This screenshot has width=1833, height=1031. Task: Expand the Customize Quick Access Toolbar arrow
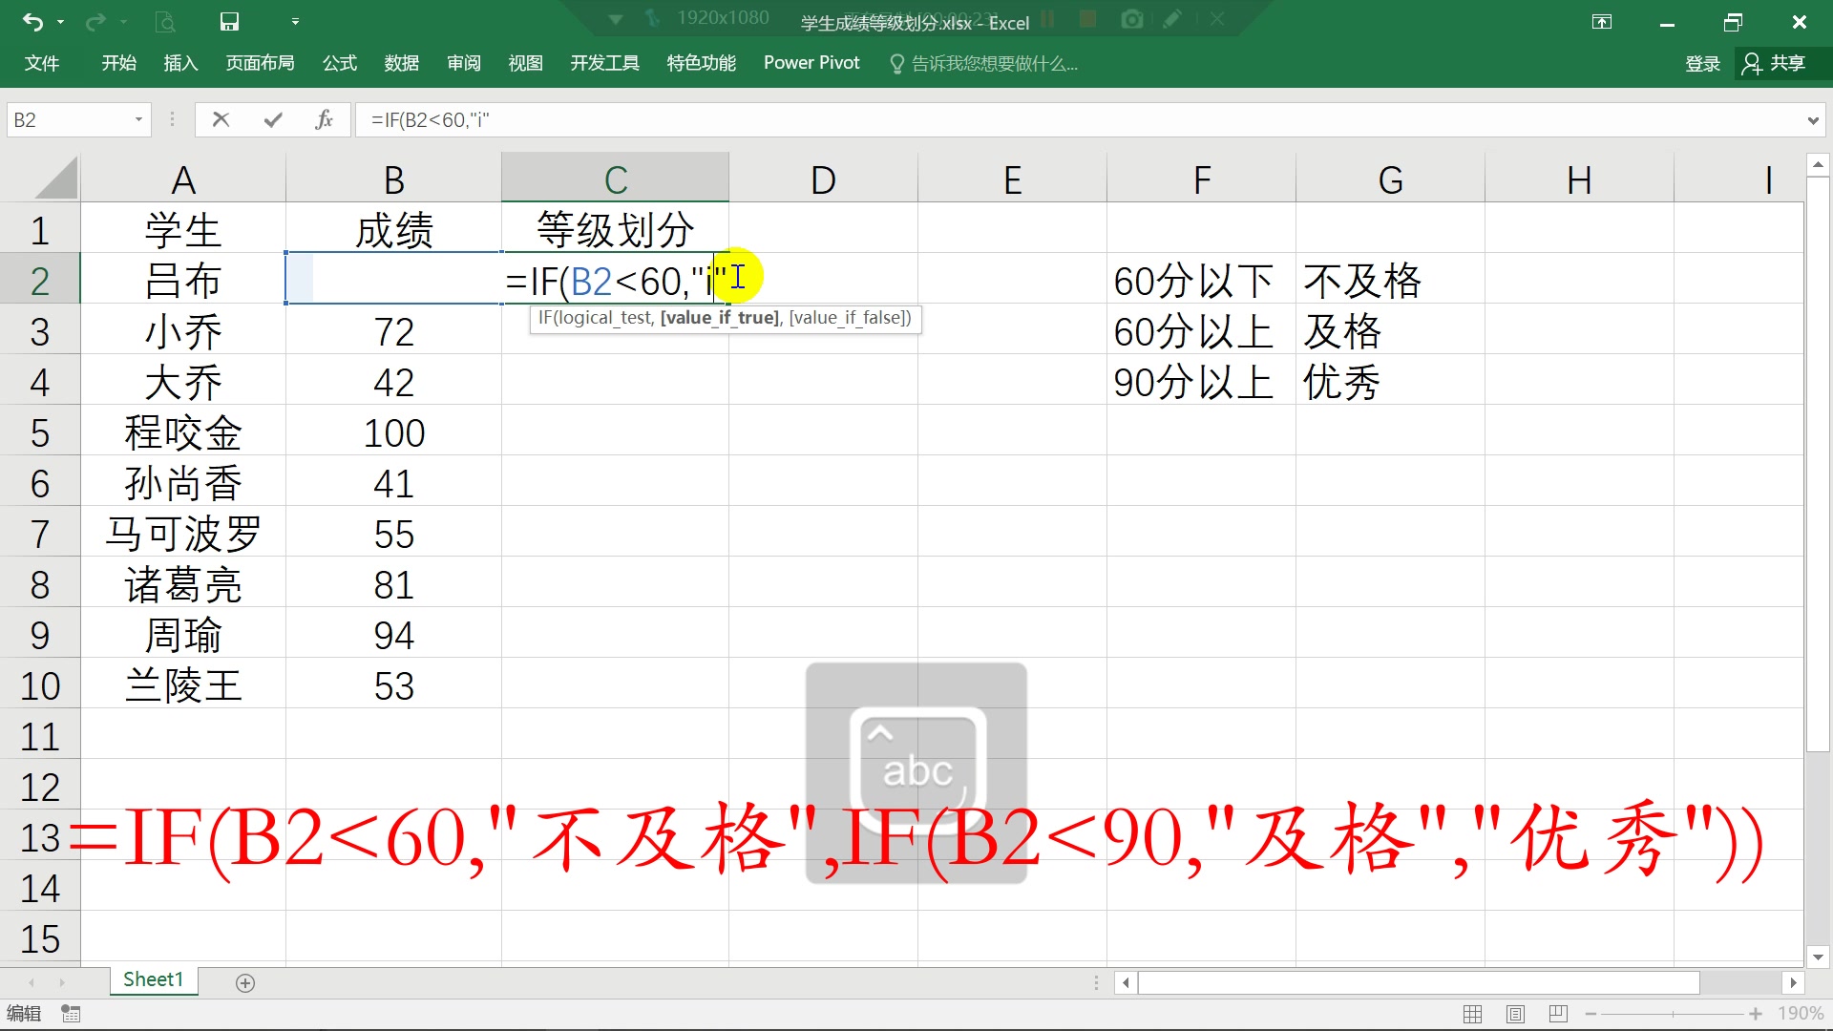pyautogui.click(x=295, y=21)
